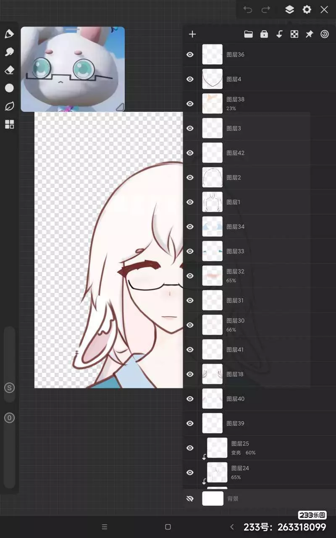Select the eraser tool
Screen dimensions: 336x538
[x=9, y=70]
